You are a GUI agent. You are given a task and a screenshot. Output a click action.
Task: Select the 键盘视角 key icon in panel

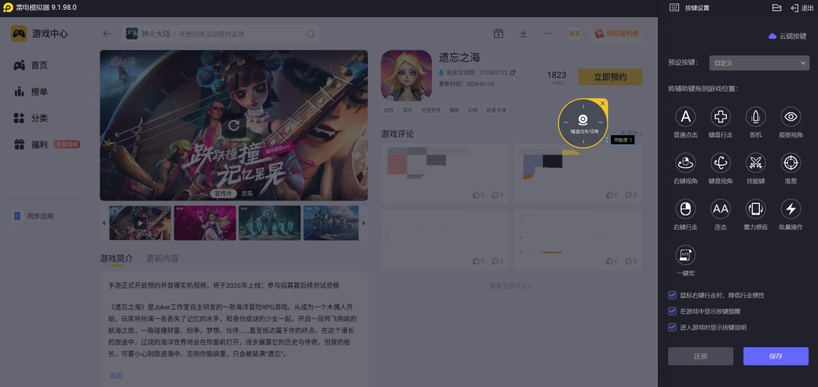721,163
